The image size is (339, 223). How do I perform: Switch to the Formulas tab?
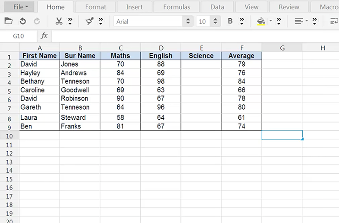[x=176, y=7]
